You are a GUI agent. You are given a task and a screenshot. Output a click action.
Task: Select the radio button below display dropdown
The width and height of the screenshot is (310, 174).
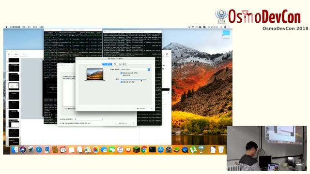(x=122, y=73)
